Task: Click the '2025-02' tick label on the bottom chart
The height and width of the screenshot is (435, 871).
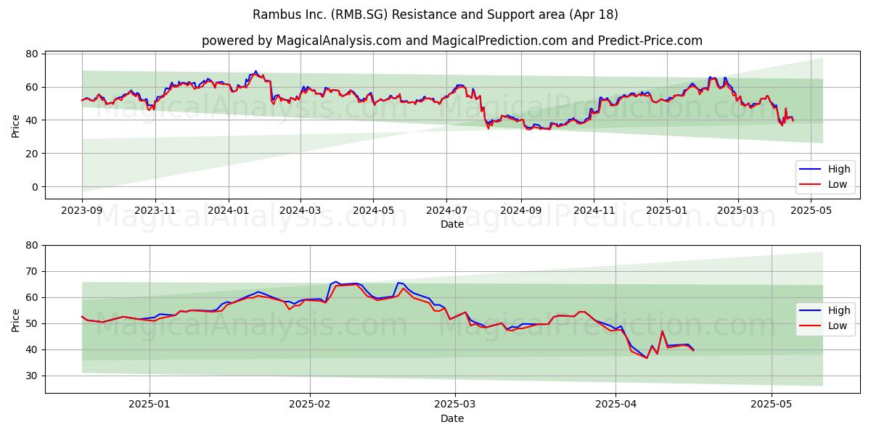Action: 310,405
